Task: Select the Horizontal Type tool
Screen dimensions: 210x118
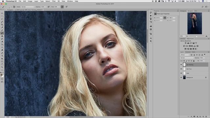Action: (2, 56)
